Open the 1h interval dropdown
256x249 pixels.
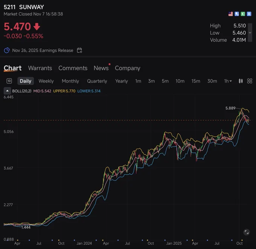(228, 81)
